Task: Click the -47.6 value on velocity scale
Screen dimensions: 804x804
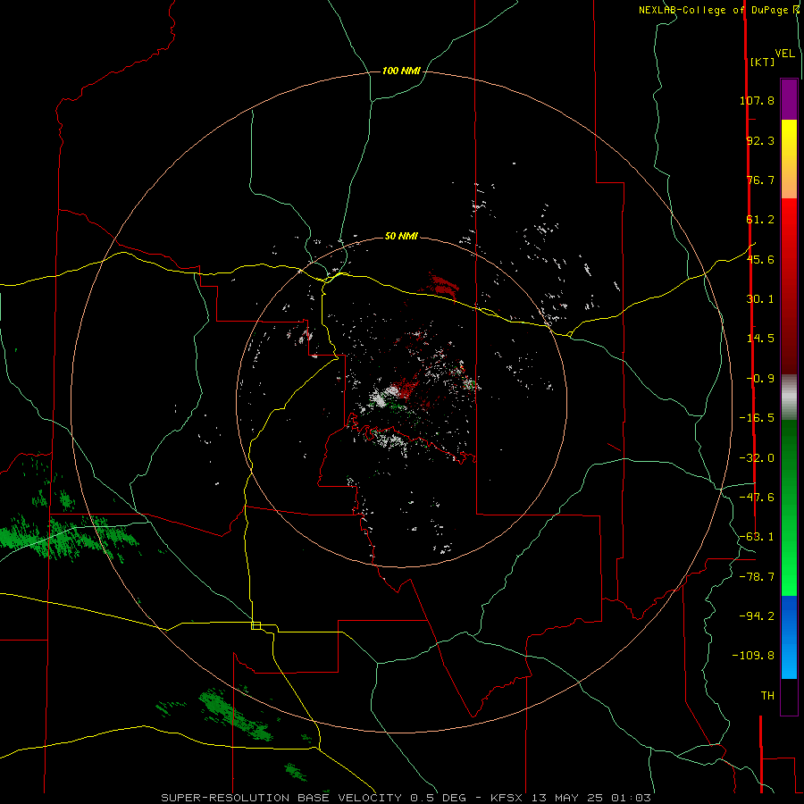Action: [757, 498]
